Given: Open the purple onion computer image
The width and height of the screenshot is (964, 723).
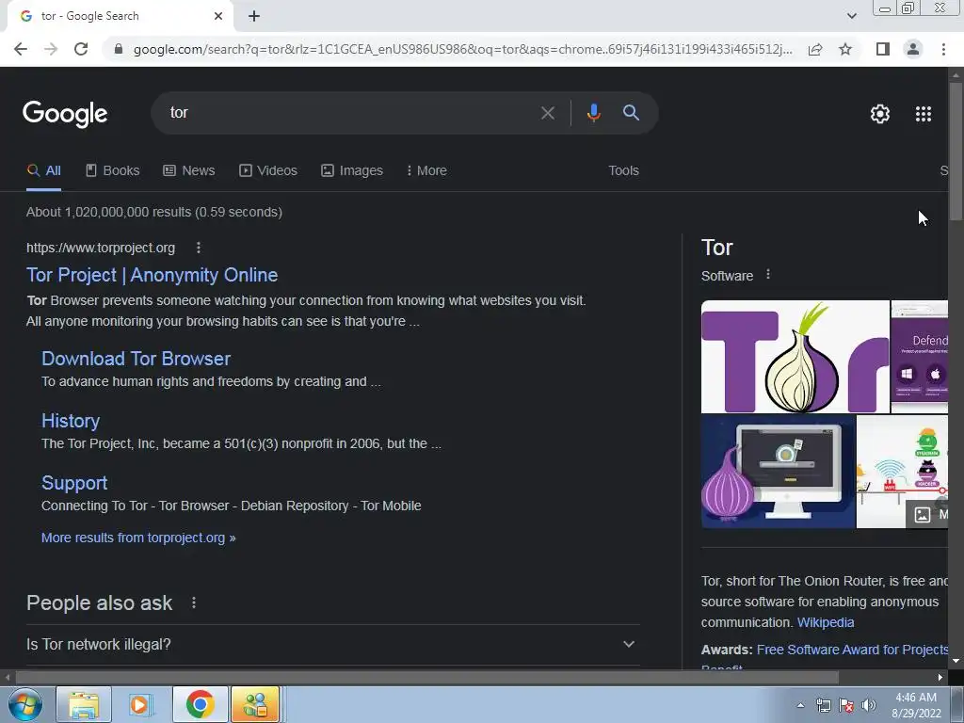Looking at the screenshot, I should coord(778,472).
